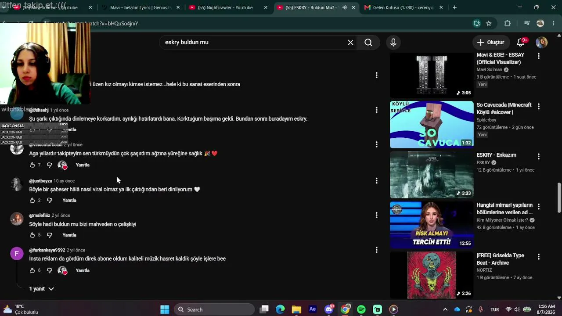Click the page vertical scrollbar thumb
The height and width of the screenshot is (316, 562).
[x=559, y=197]
